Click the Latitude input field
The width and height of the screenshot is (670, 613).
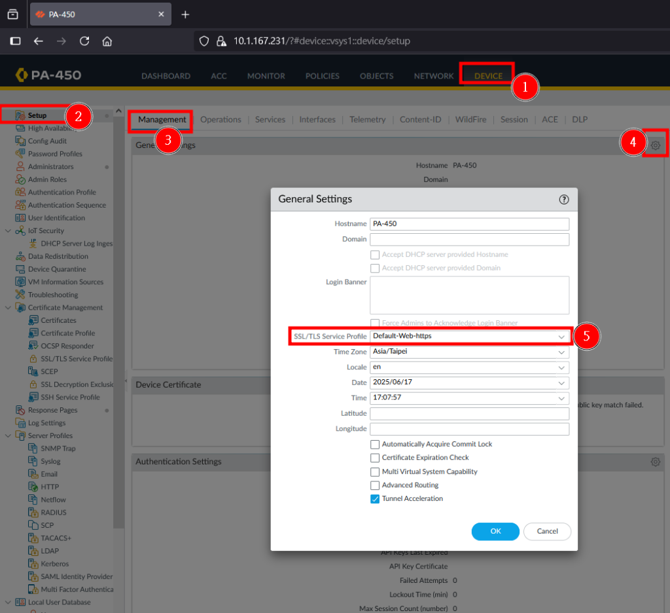point(469,414)
